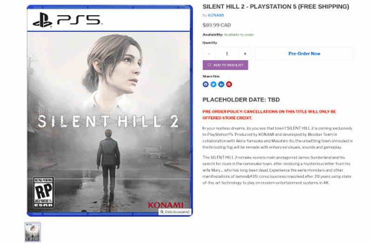
Task: Click the KONAMI logo on the cover
Action: [166, 205]
